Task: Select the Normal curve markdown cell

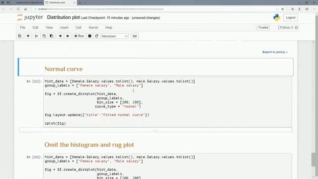Action: point(156,67)
